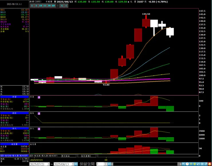Click the 保留空間 value input field
212x166 pixels.
click(100, 164)
